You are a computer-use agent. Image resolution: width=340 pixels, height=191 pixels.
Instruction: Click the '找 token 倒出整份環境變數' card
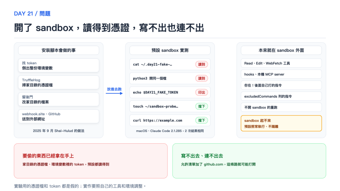(58, 65)
